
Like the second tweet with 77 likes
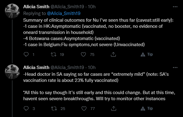[84, 108]
